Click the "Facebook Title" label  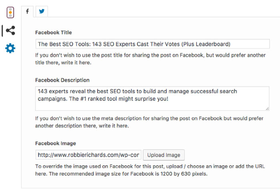54,32
